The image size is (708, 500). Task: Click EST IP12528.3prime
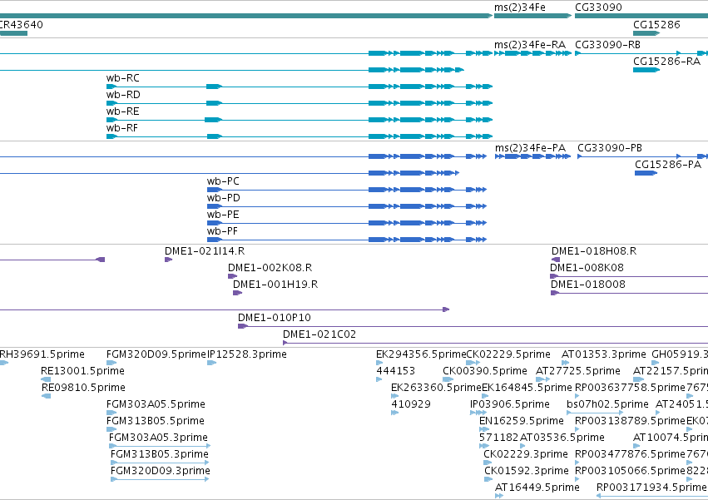click(x=247, y=354)
